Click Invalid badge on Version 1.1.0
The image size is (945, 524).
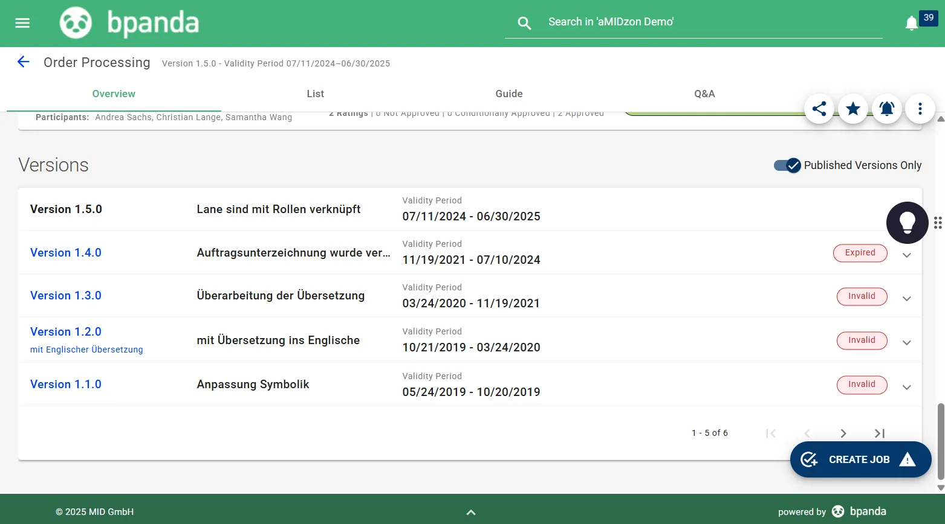pos(862,385)
